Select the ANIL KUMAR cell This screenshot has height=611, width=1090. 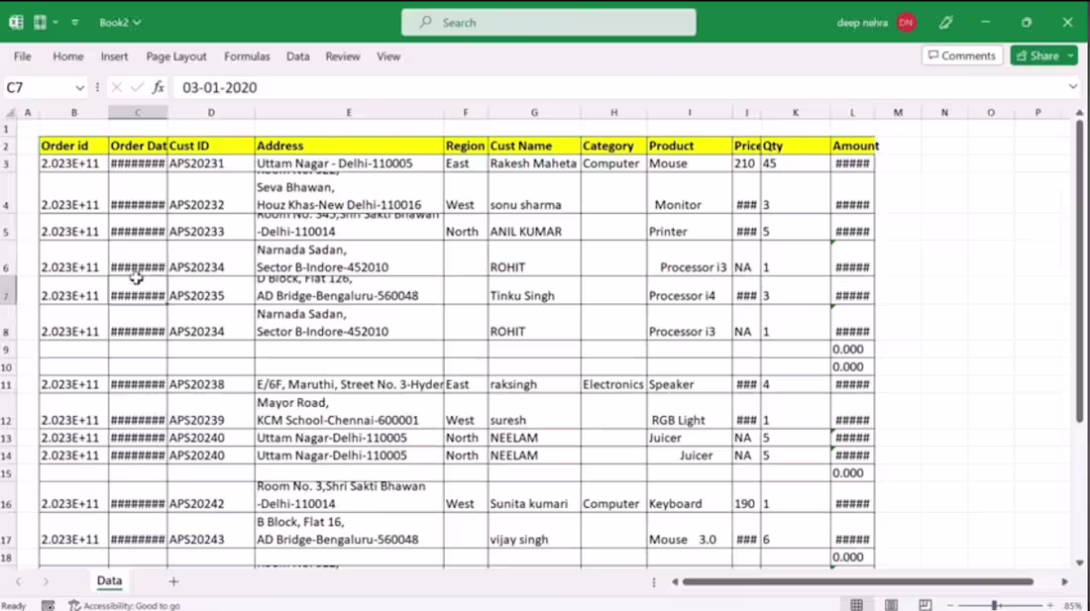click(x=534, y=227)
